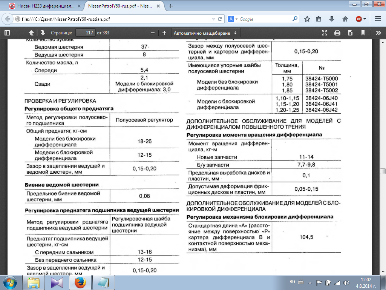Edit the page number field showing 217

[85, 33]
